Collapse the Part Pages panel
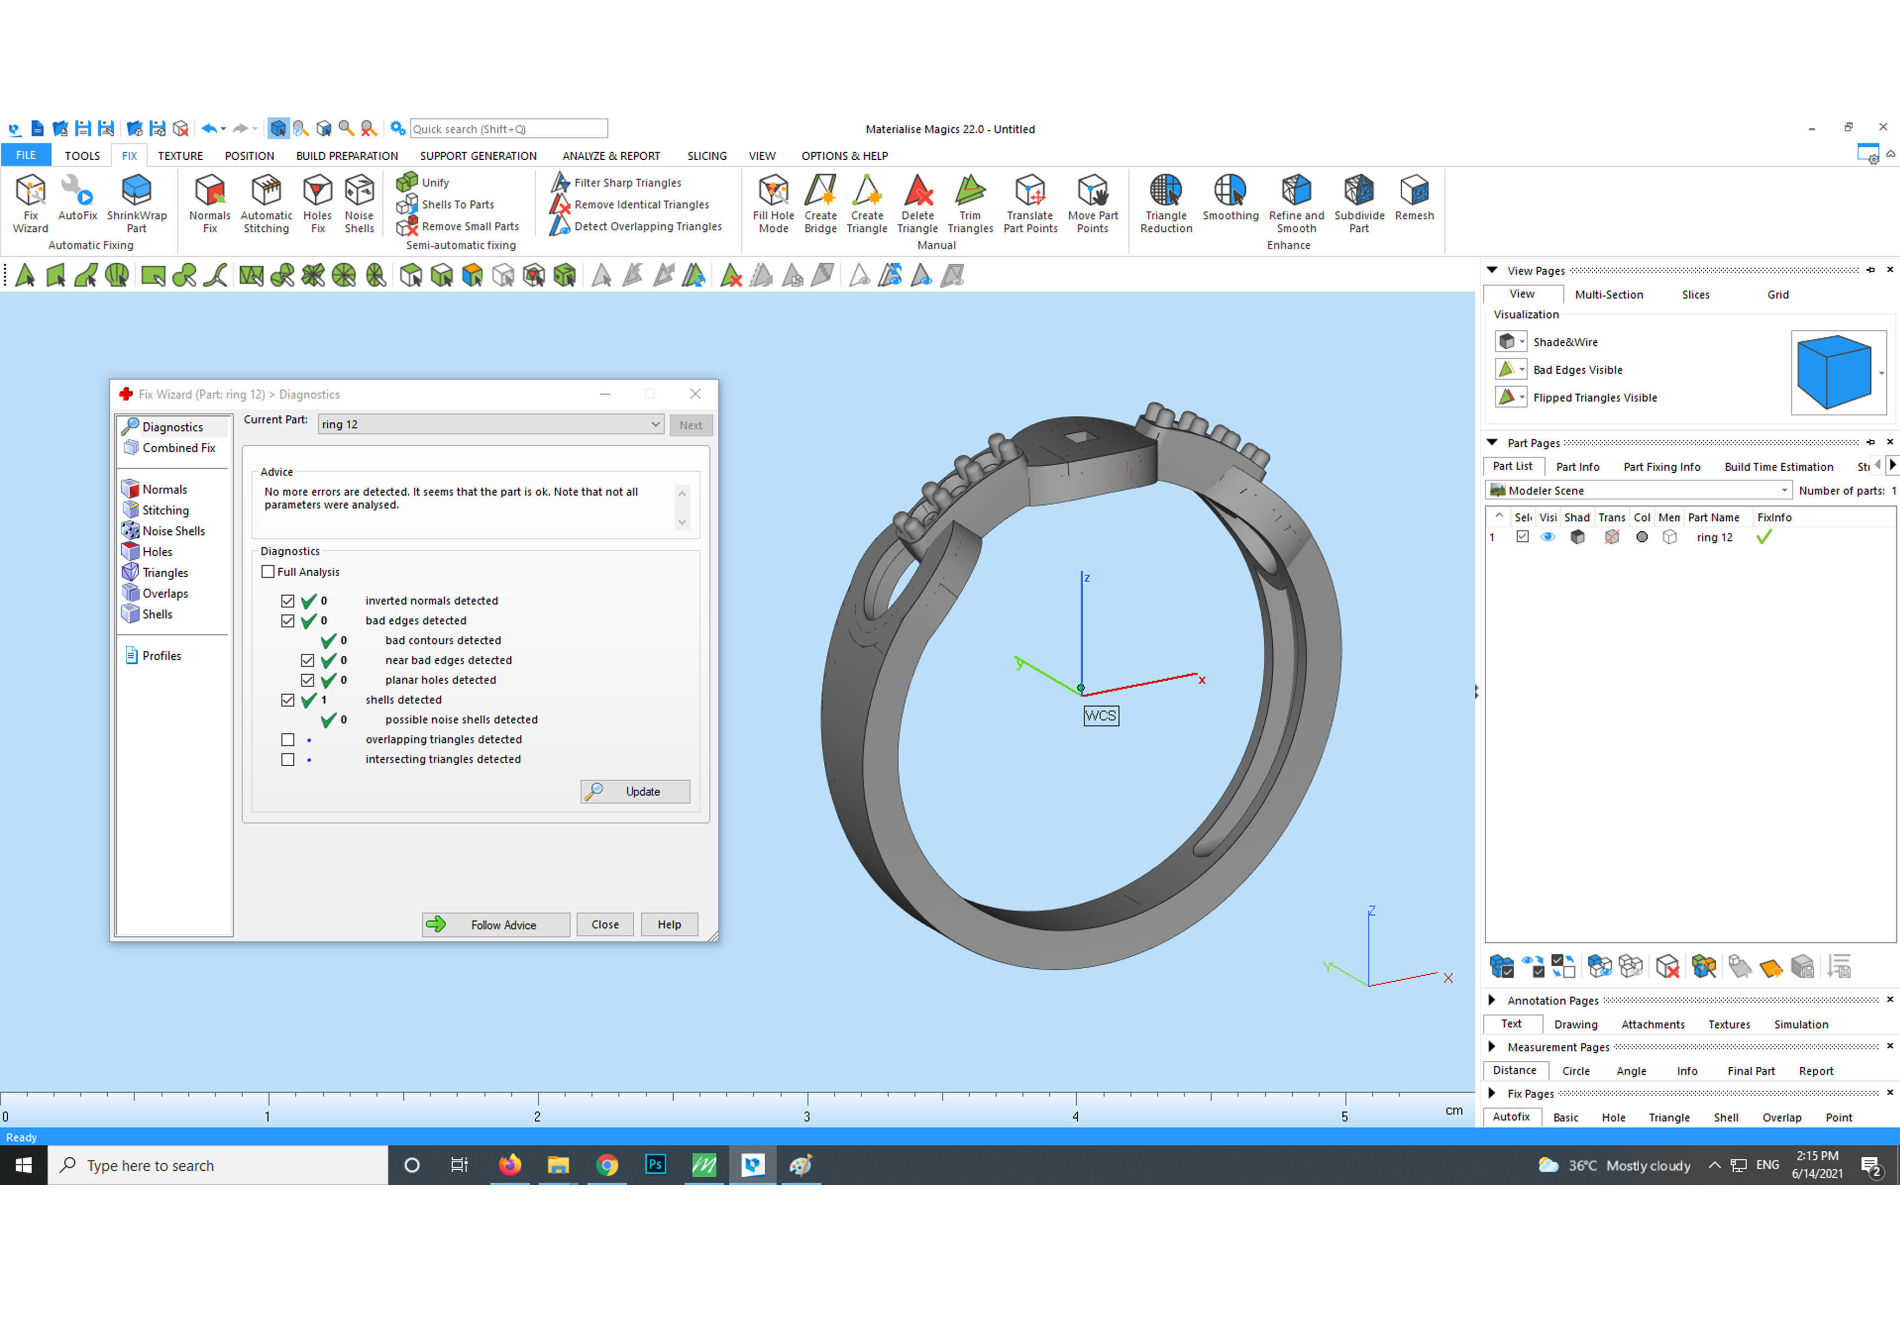 coord(1492,442)
